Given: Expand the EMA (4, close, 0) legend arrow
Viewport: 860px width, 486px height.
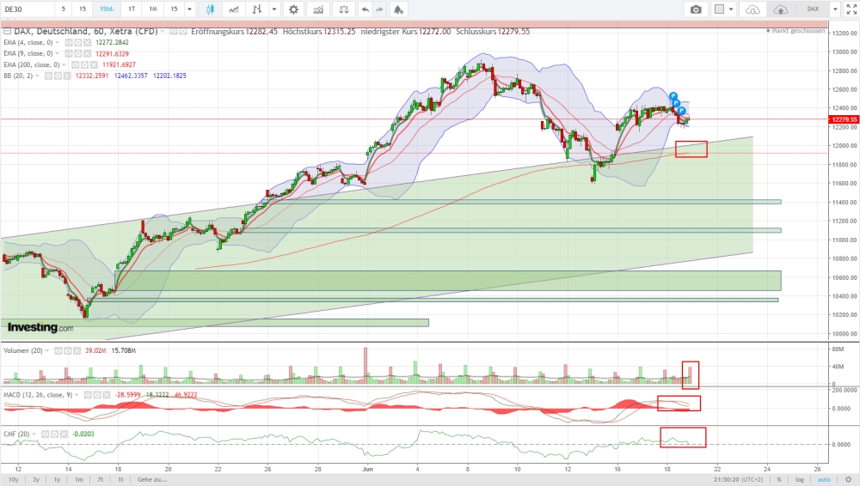Looking at the screenshot, I should (58, 42).
